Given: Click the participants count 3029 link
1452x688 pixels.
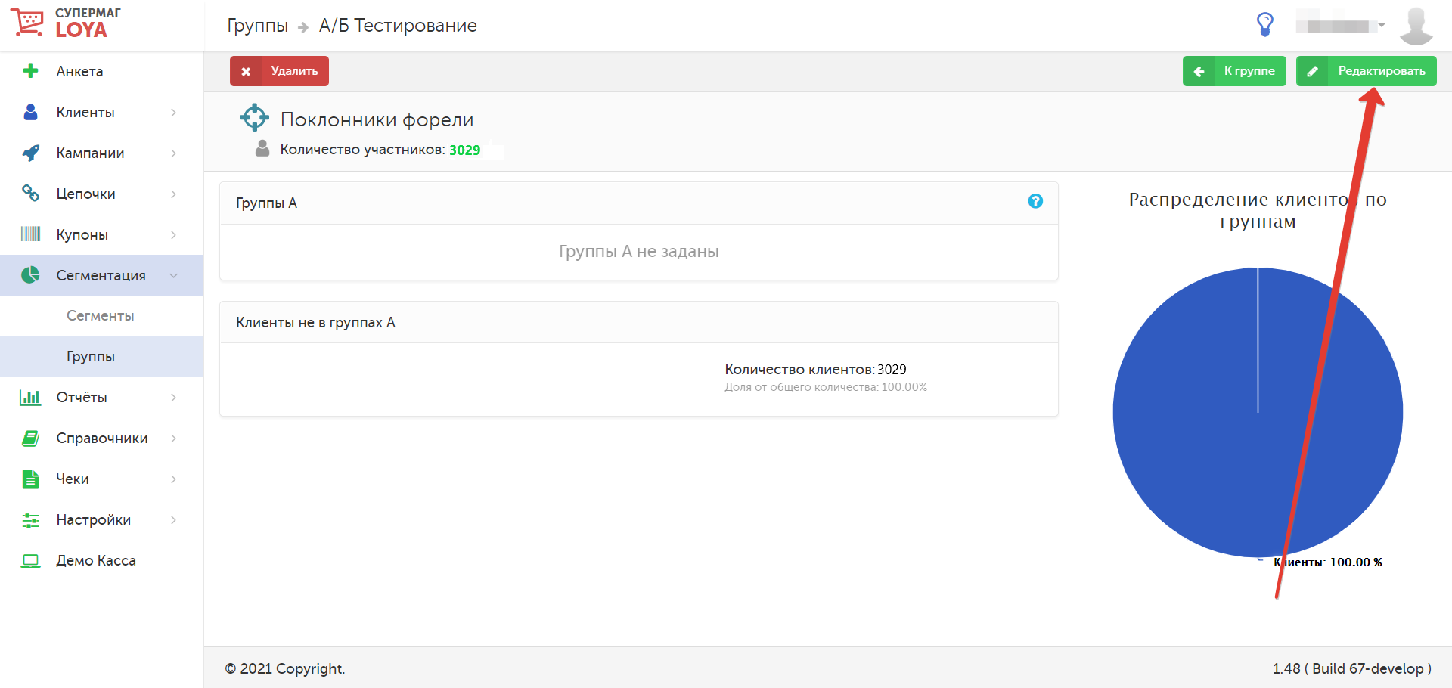Looking at the screenshot, I should point(464,150).
